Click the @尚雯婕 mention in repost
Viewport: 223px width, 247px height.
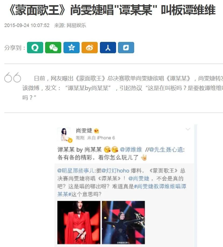[x=139, y=178]
